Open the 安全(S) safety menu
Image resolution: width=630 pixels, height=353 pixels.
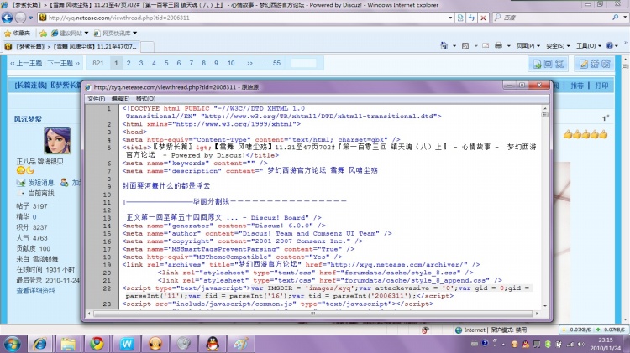(558, 46)
